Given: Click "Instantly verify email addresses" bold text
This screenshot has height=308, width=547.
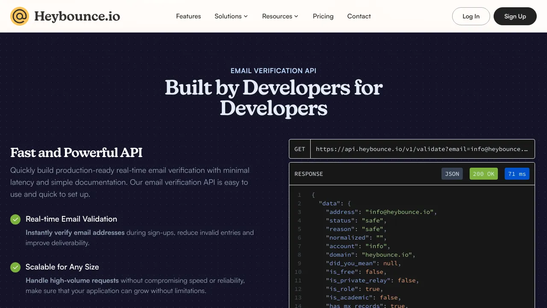Looking at the screenshot, I should pos(75,233).
